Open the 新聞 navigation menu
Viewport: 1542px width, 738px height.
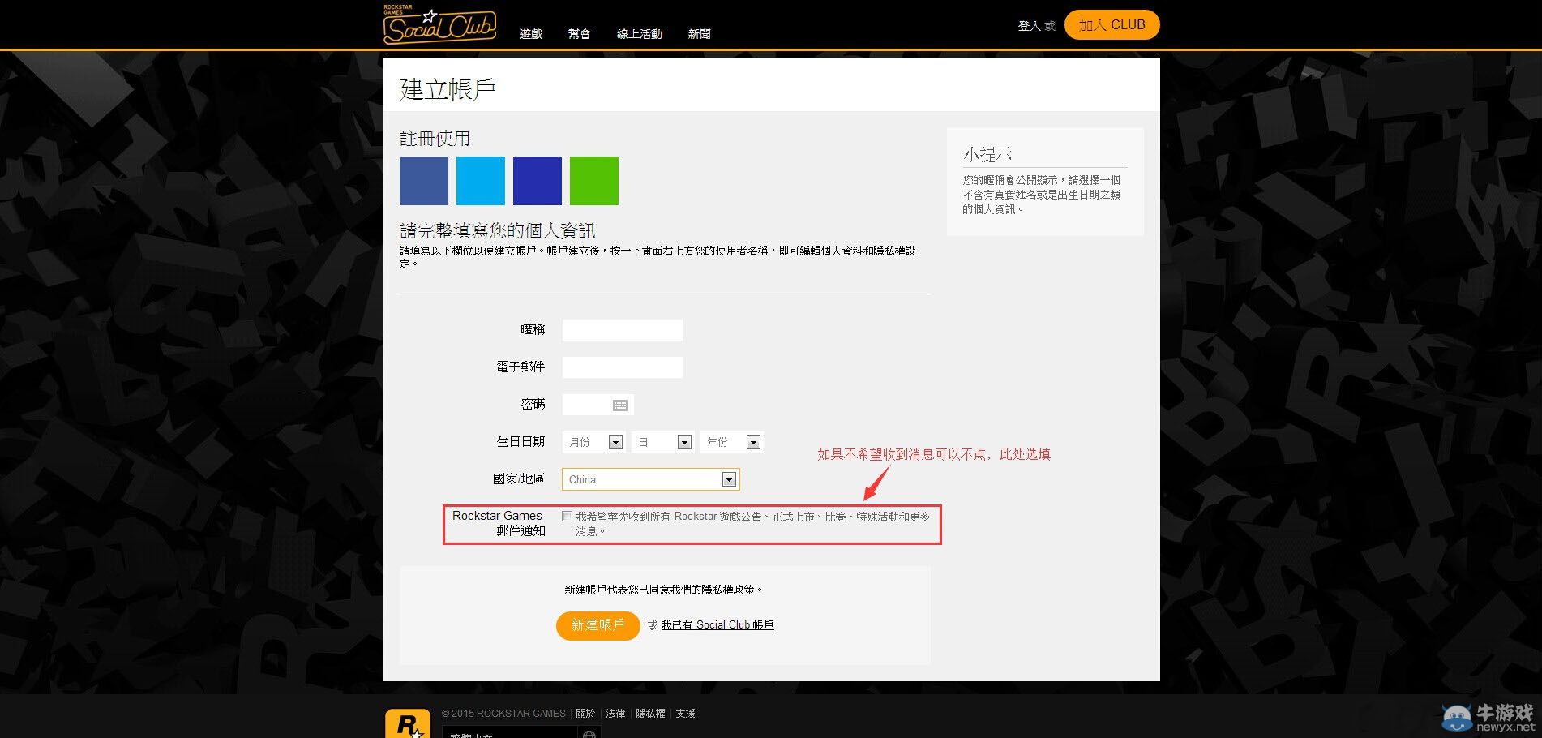pos(700,34)
